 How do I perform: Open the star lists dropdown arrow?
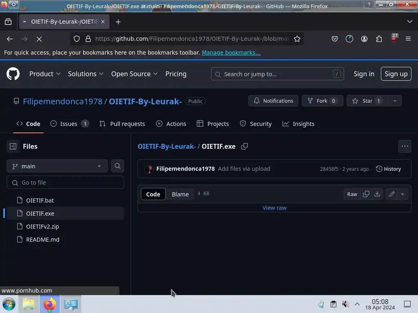[x=395, y=101]
